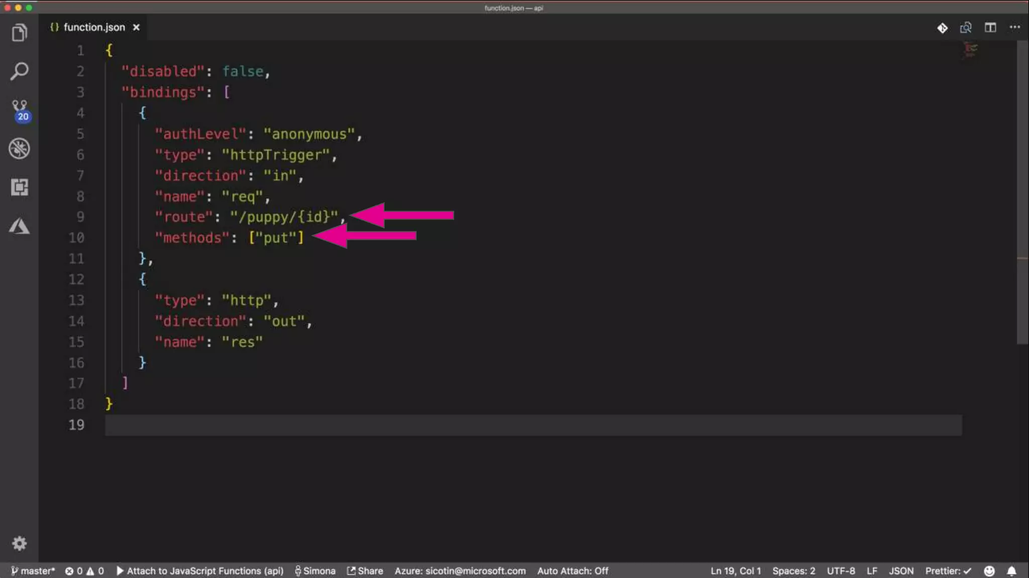This screenshot has width=1029, height=578.
Task: Open the Search view in activity bar
Action: tap(19, 71)
